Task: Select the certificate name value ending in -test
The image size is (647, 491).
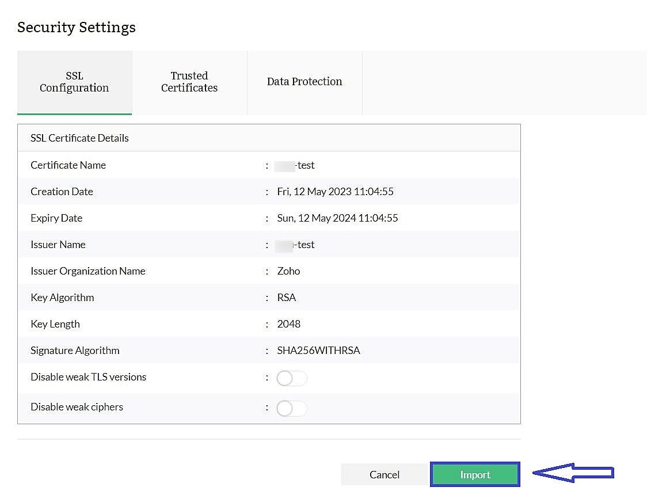Action: tap(296, 165)
